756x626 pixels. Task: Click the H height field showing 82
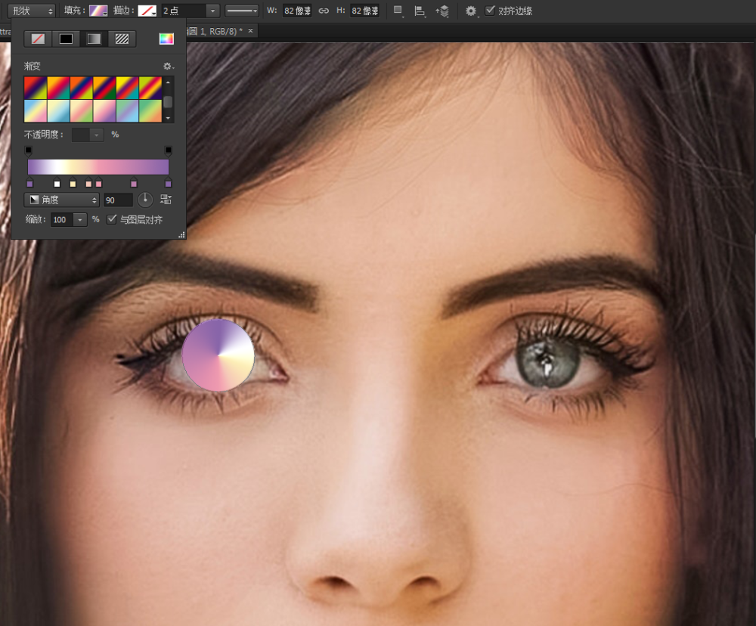point(364,11)
